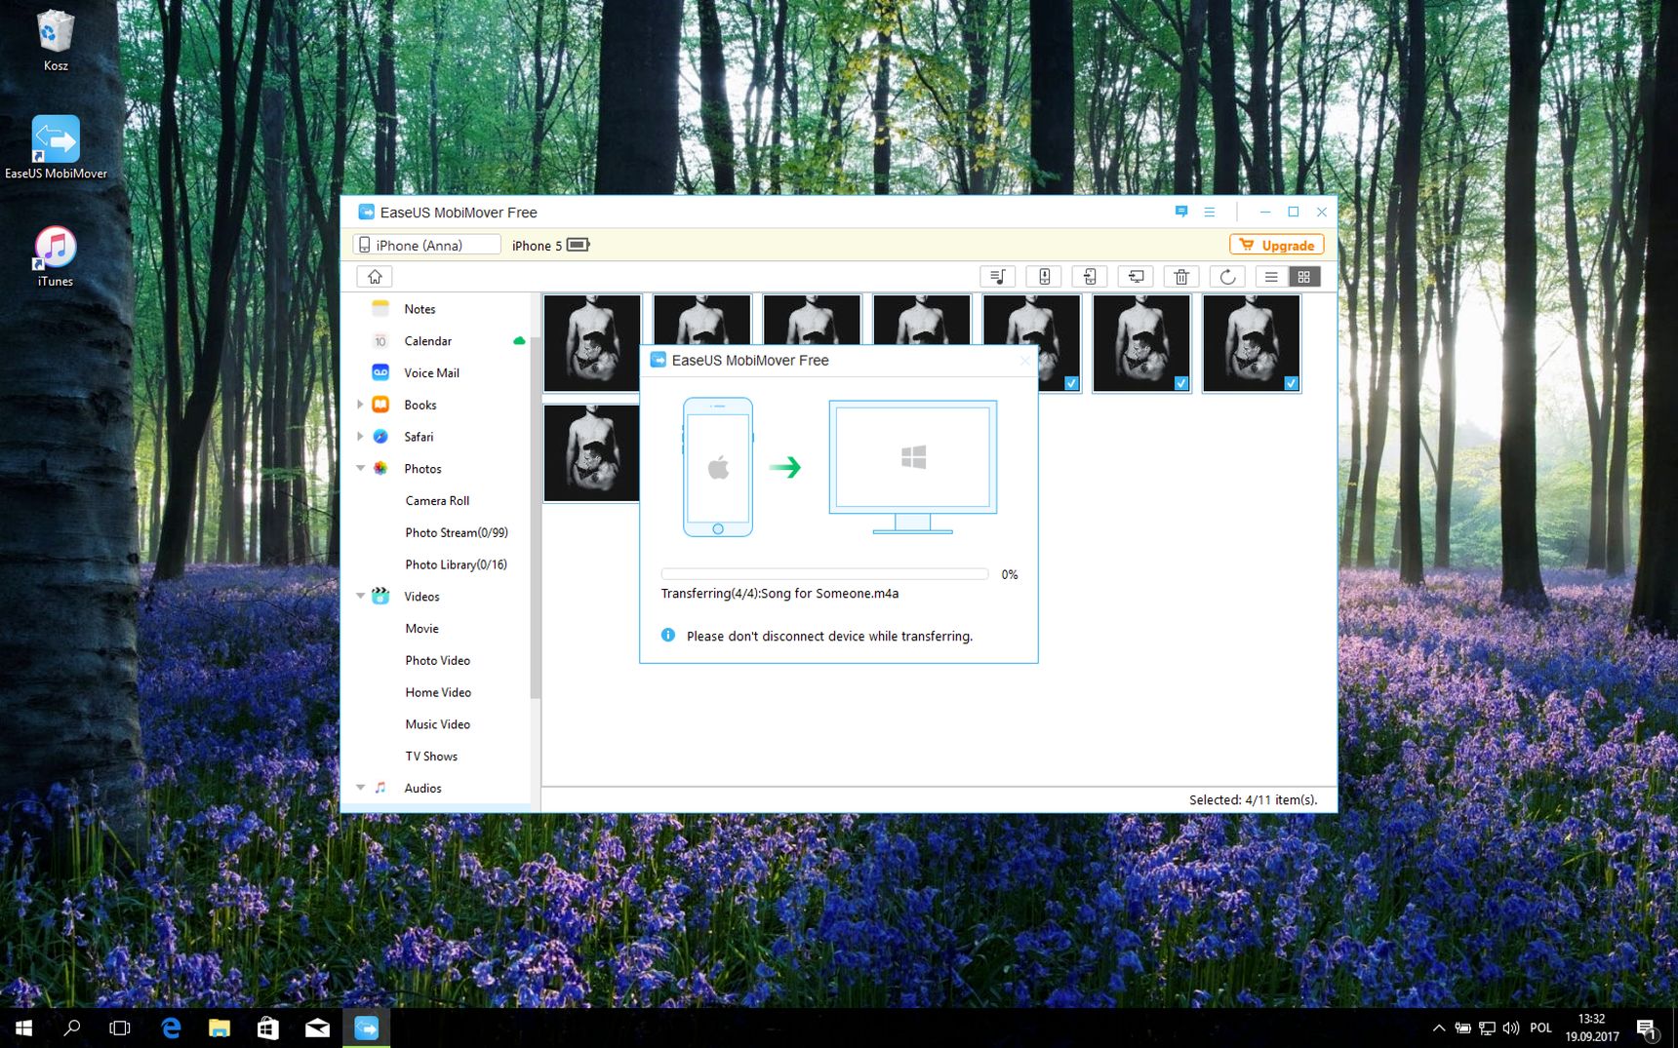The height and width of the screenshot is (1048, 1678).
Task: Click the Safari compass icon
Action: point(380,437)
